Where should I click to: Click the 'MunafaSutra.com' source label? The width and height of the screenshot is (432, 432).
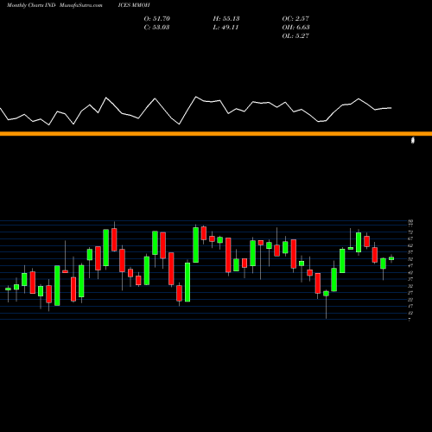point(81,5)
